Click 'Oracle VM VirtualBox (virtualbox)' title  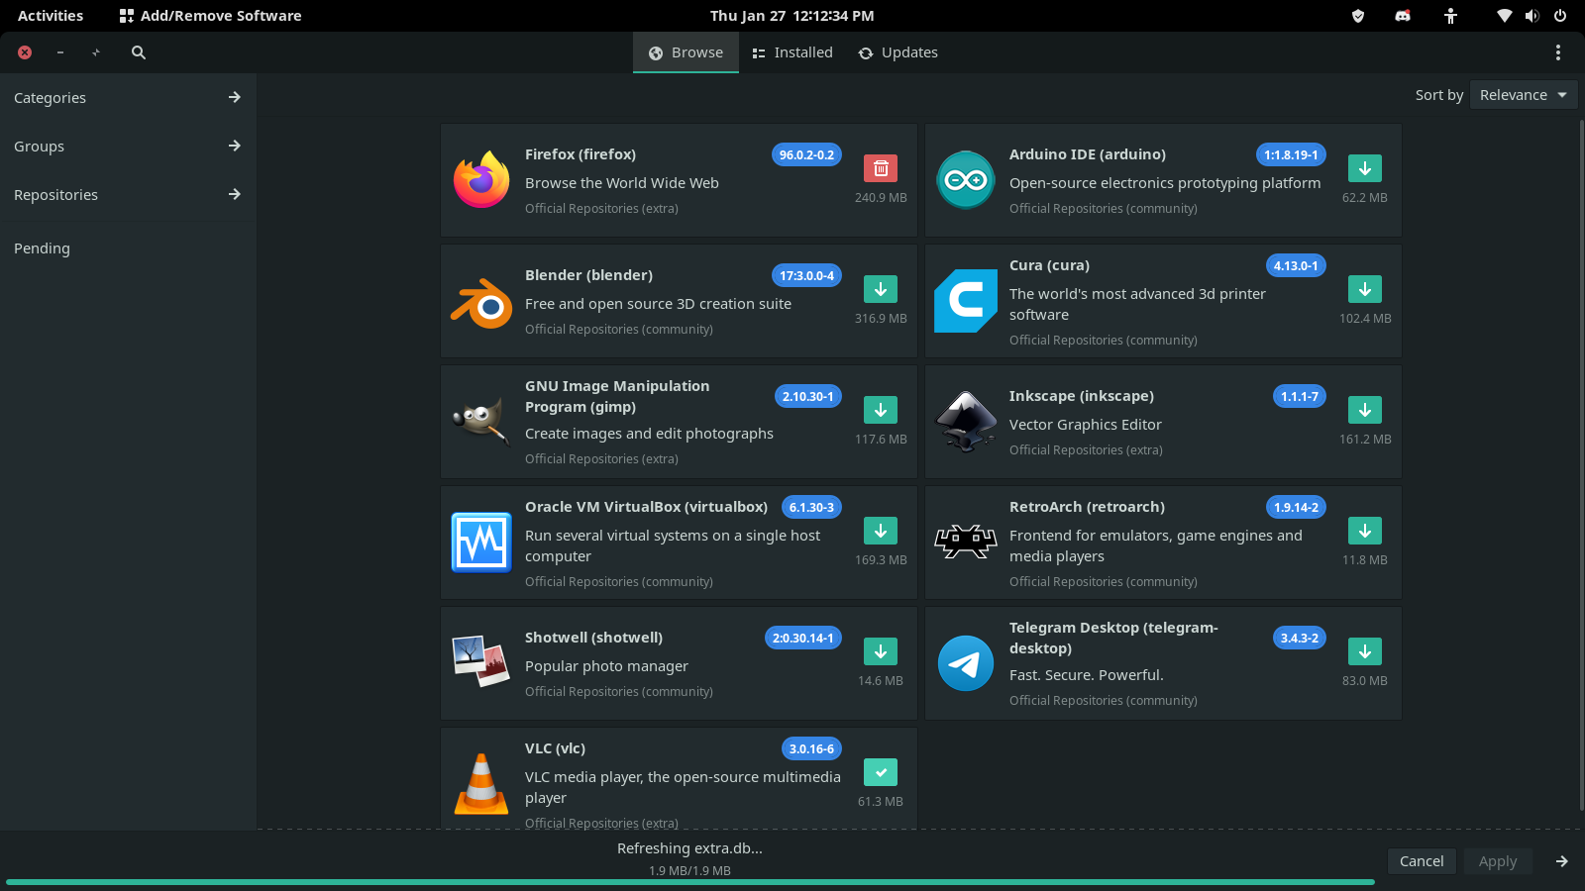[x=646, y=507]
